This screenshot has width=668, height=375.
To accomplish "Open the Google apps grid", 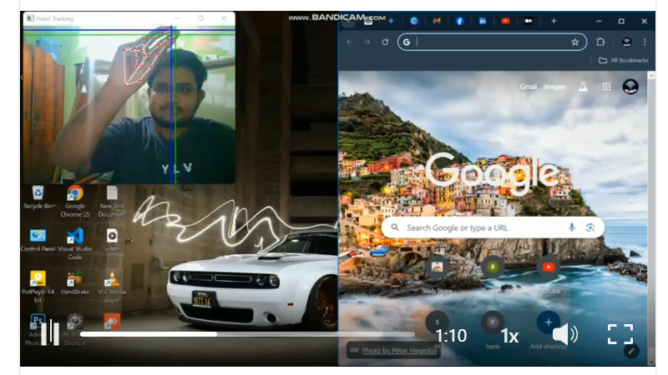I will coord(607,87).
